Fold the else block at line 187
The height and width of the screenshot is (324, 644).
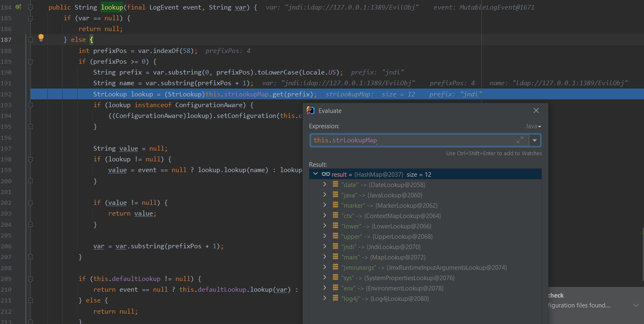30,40
